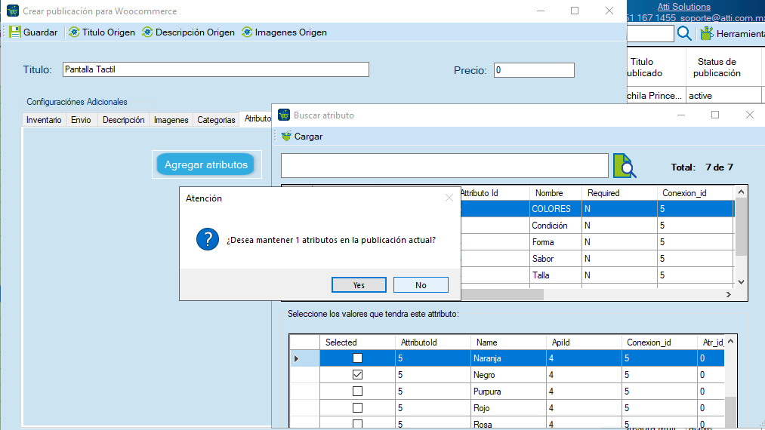Image resolution: width=765 pixels, height=430 pixels.
Task: Click into the Titulo input field
Action: (216, 69)
